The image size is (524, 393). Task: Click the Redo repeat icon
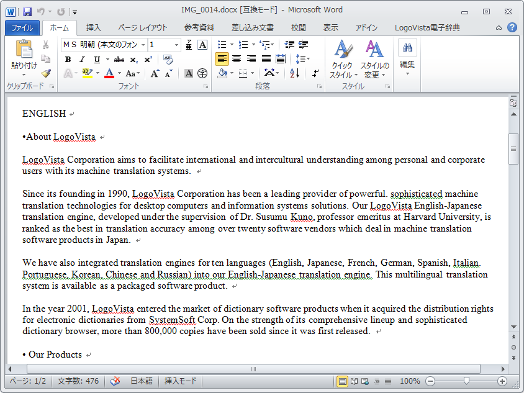click(60, 12)
